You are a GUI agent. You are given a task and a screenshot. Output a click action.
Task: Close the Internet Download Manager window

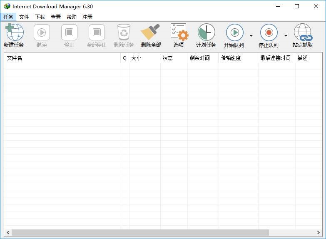tap(316, 6)
